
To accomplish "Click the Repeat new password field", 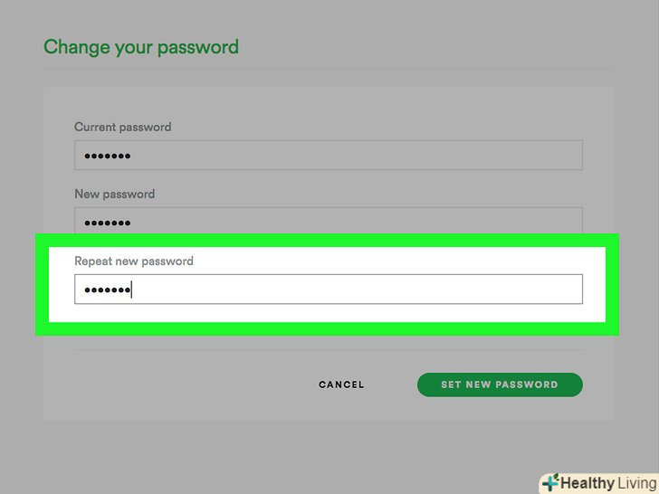I will click(328, 290).
